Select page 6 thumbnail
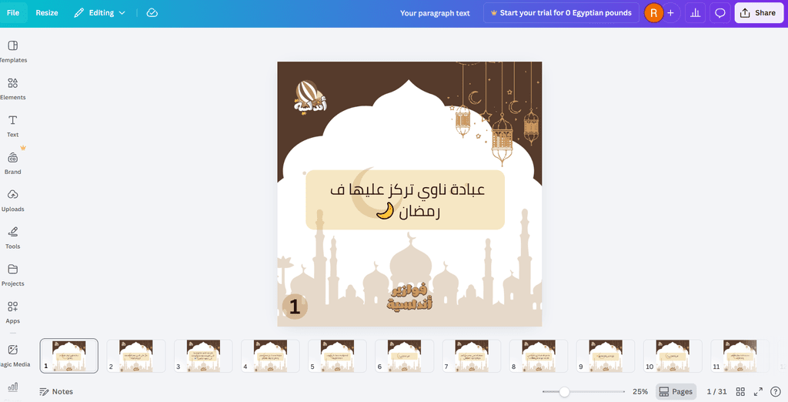Viewport: 788px width, 402px height. point(405,356)
